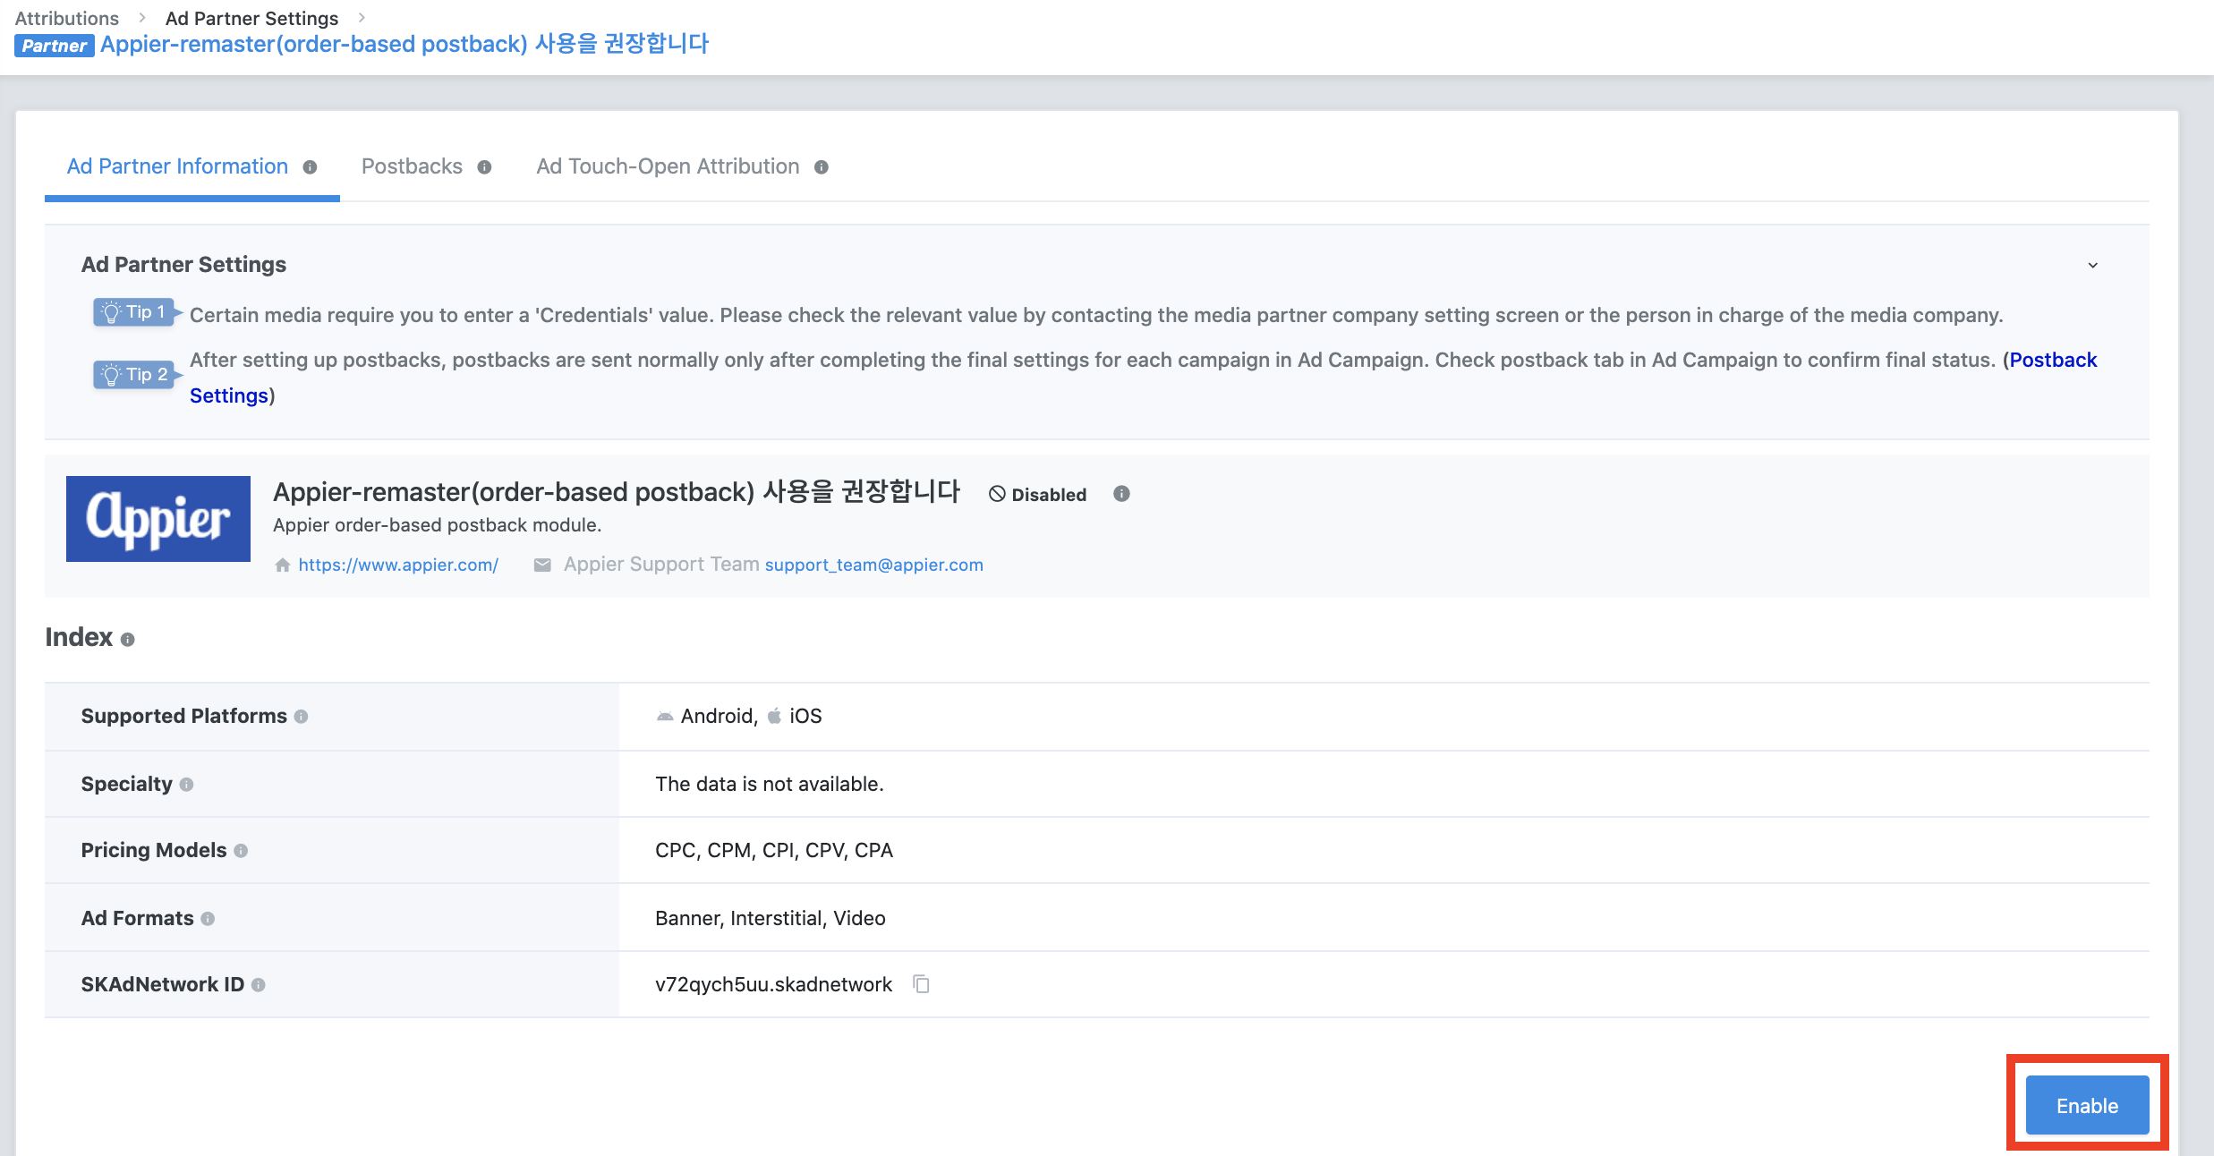
Task: Click info icon beside Ad Touch-Open Attribution
Action: (821, 167)
